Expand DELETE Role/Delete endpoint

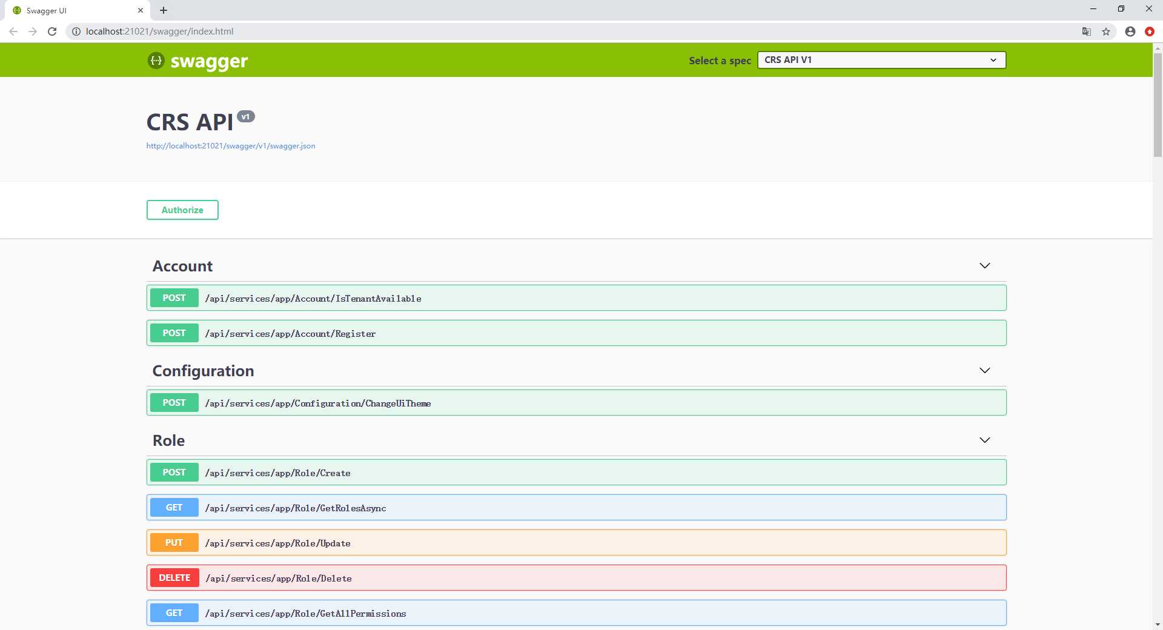pos(577,578)
